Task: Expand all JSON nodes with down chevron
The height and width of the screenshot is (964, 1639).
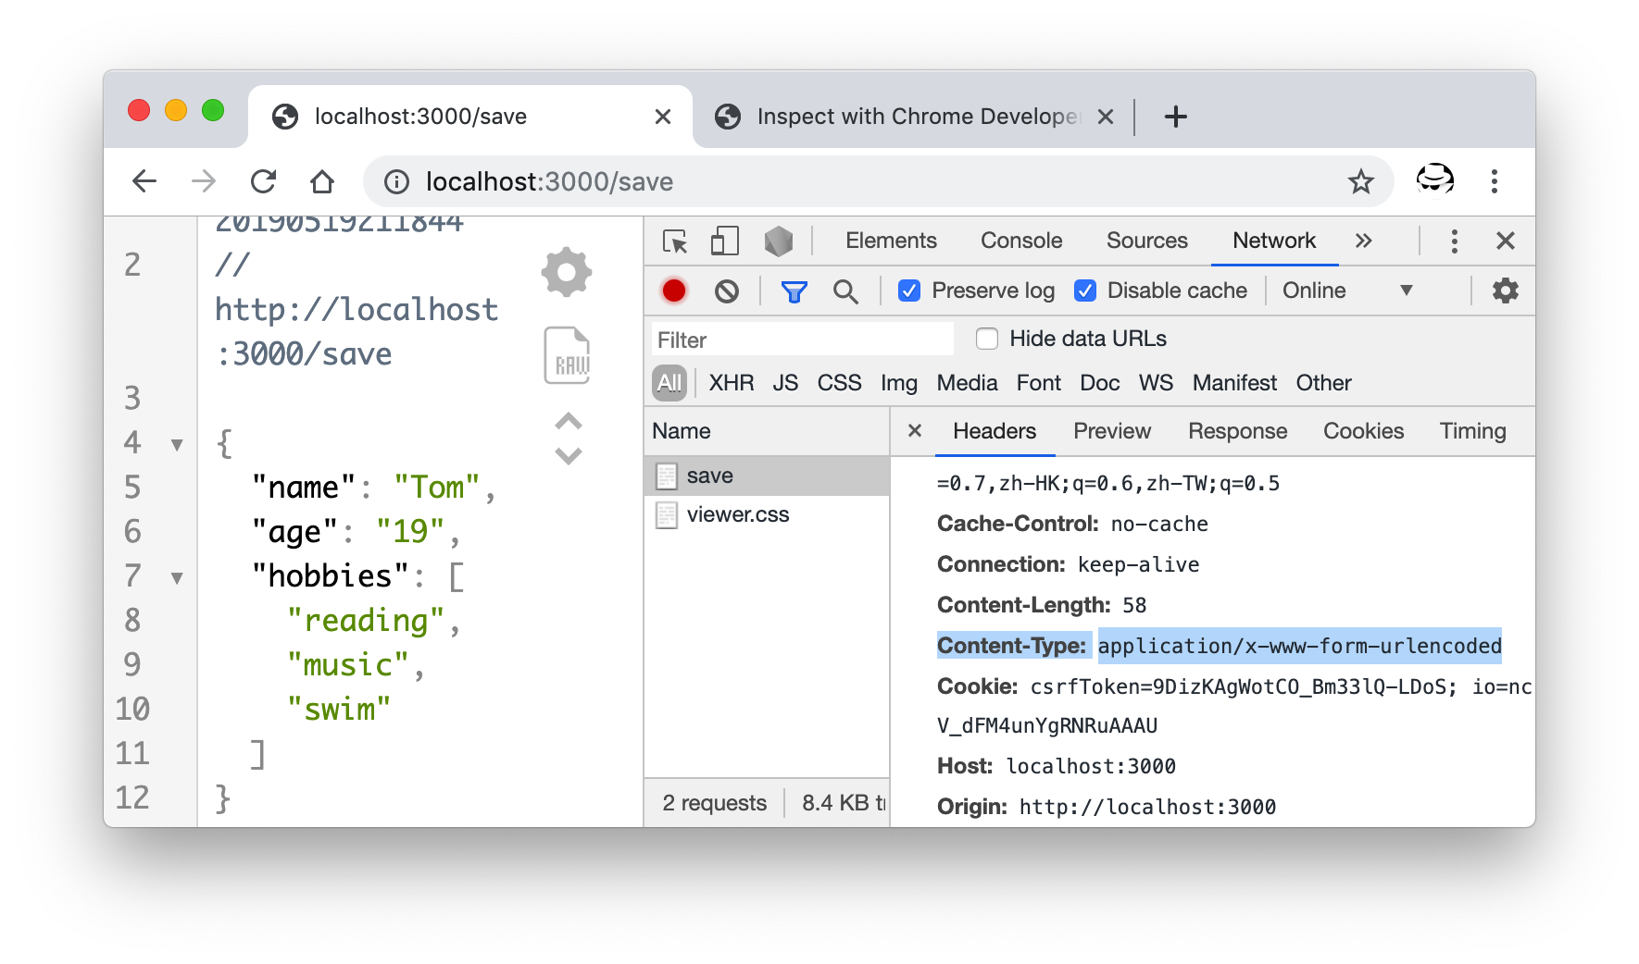Action: point(569,455)
